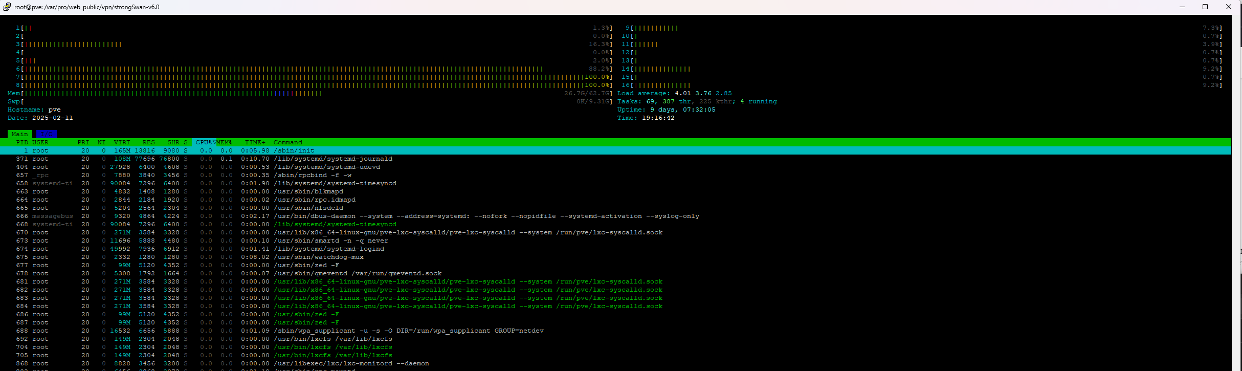Select the systemd-logind process row
The image size is (1242, 371).
pos(615,249)
